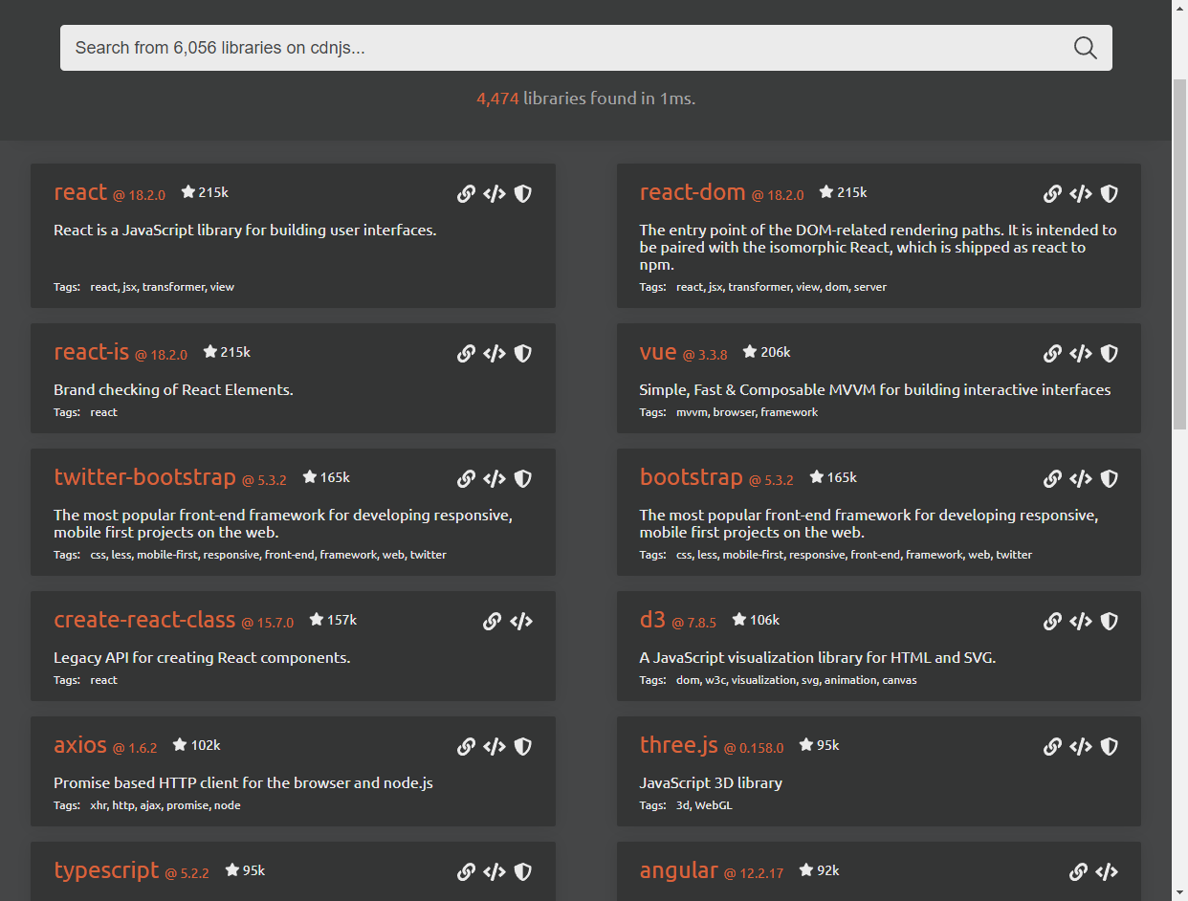Open the three.js library title
This screenshot has width=1188, height=901.
click(678, 745)
